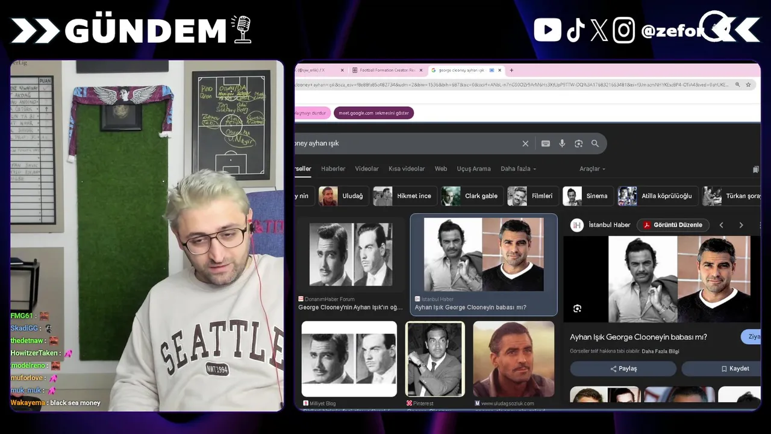Click the İstanbul Haber round logo icon
Viewport: 771px width, 434px height.
point(577,225)
